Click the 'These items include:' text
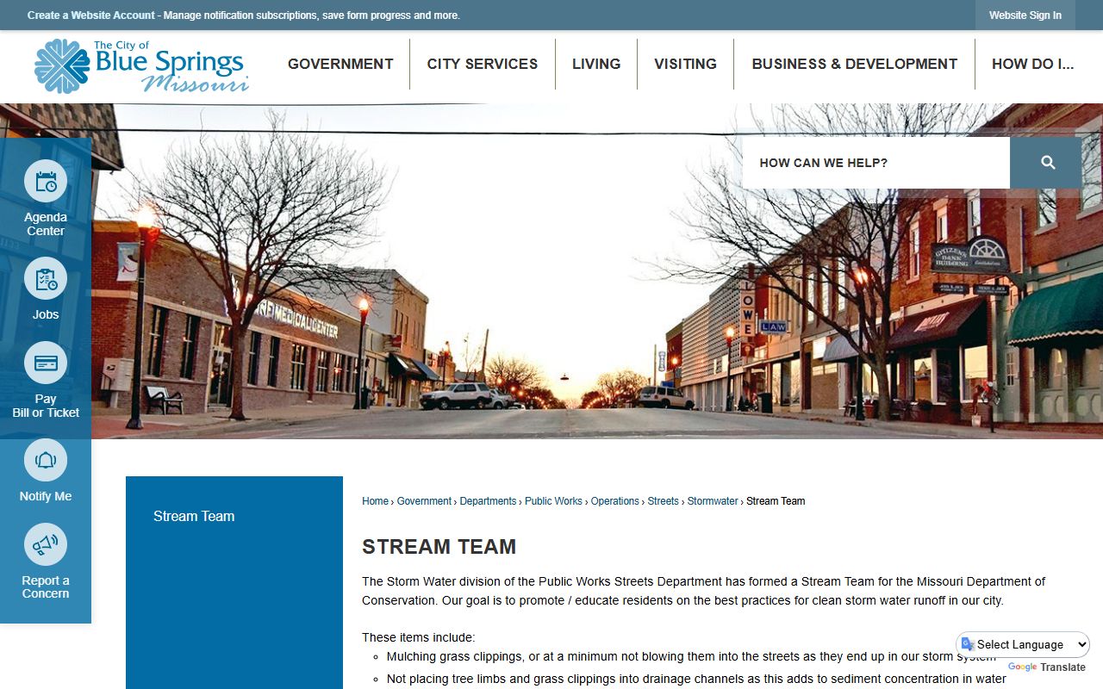Screen dimensions: 1103x689 tap(418, 637)
